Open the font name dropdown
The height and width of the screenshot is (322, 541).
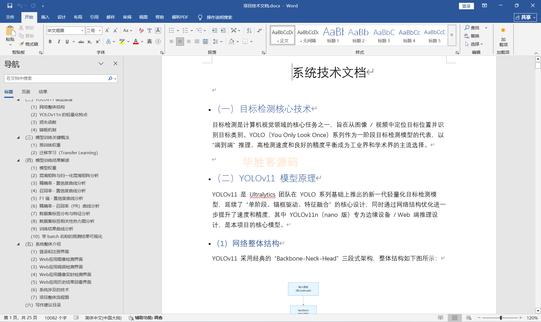point(83,30)
